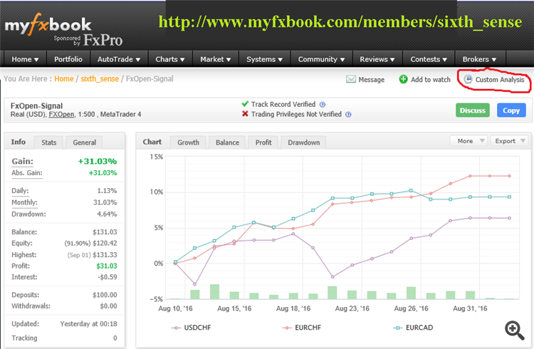Select the Chart tab
The height and width of the screenshot is (349, 534).
click(x=152, y=142)
